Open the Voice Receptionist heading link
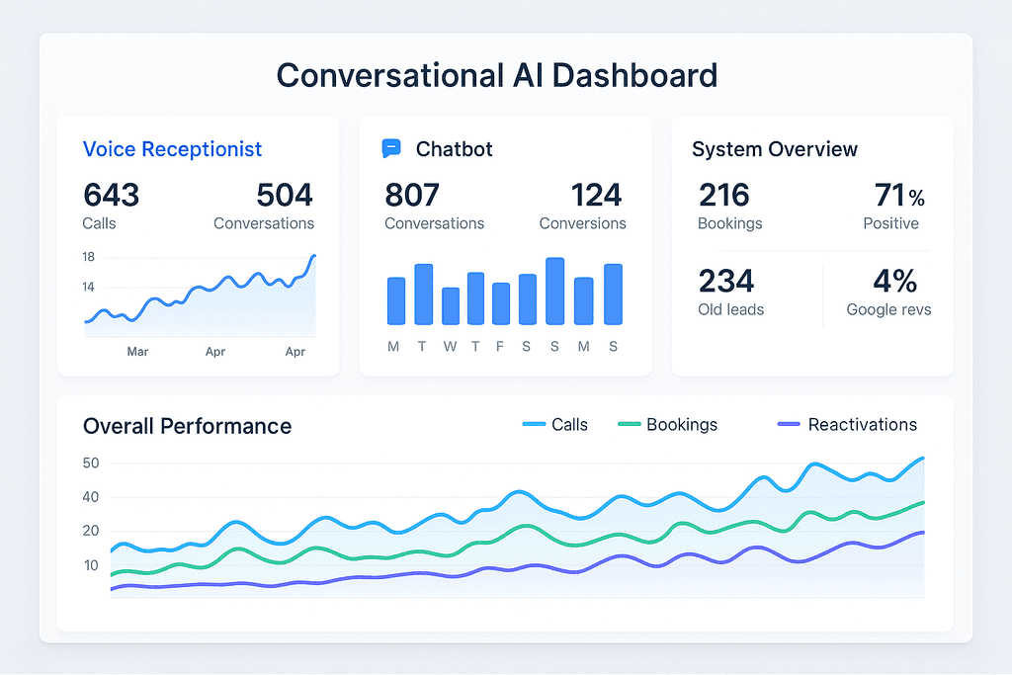1012x675 pixels. click(172, 149)
